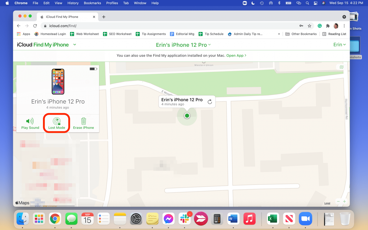Open Admin Daily Tip bookmark
The height and width of the screenshot is (230, 368).
[245, 34]
